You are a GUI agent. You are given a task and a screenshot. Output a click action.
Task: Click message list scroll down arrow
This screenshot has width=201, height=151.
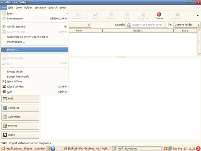click(199, 55)
